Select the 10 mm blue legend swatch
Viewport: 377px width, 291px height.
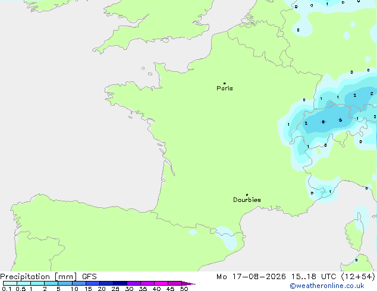pos(78,283)
